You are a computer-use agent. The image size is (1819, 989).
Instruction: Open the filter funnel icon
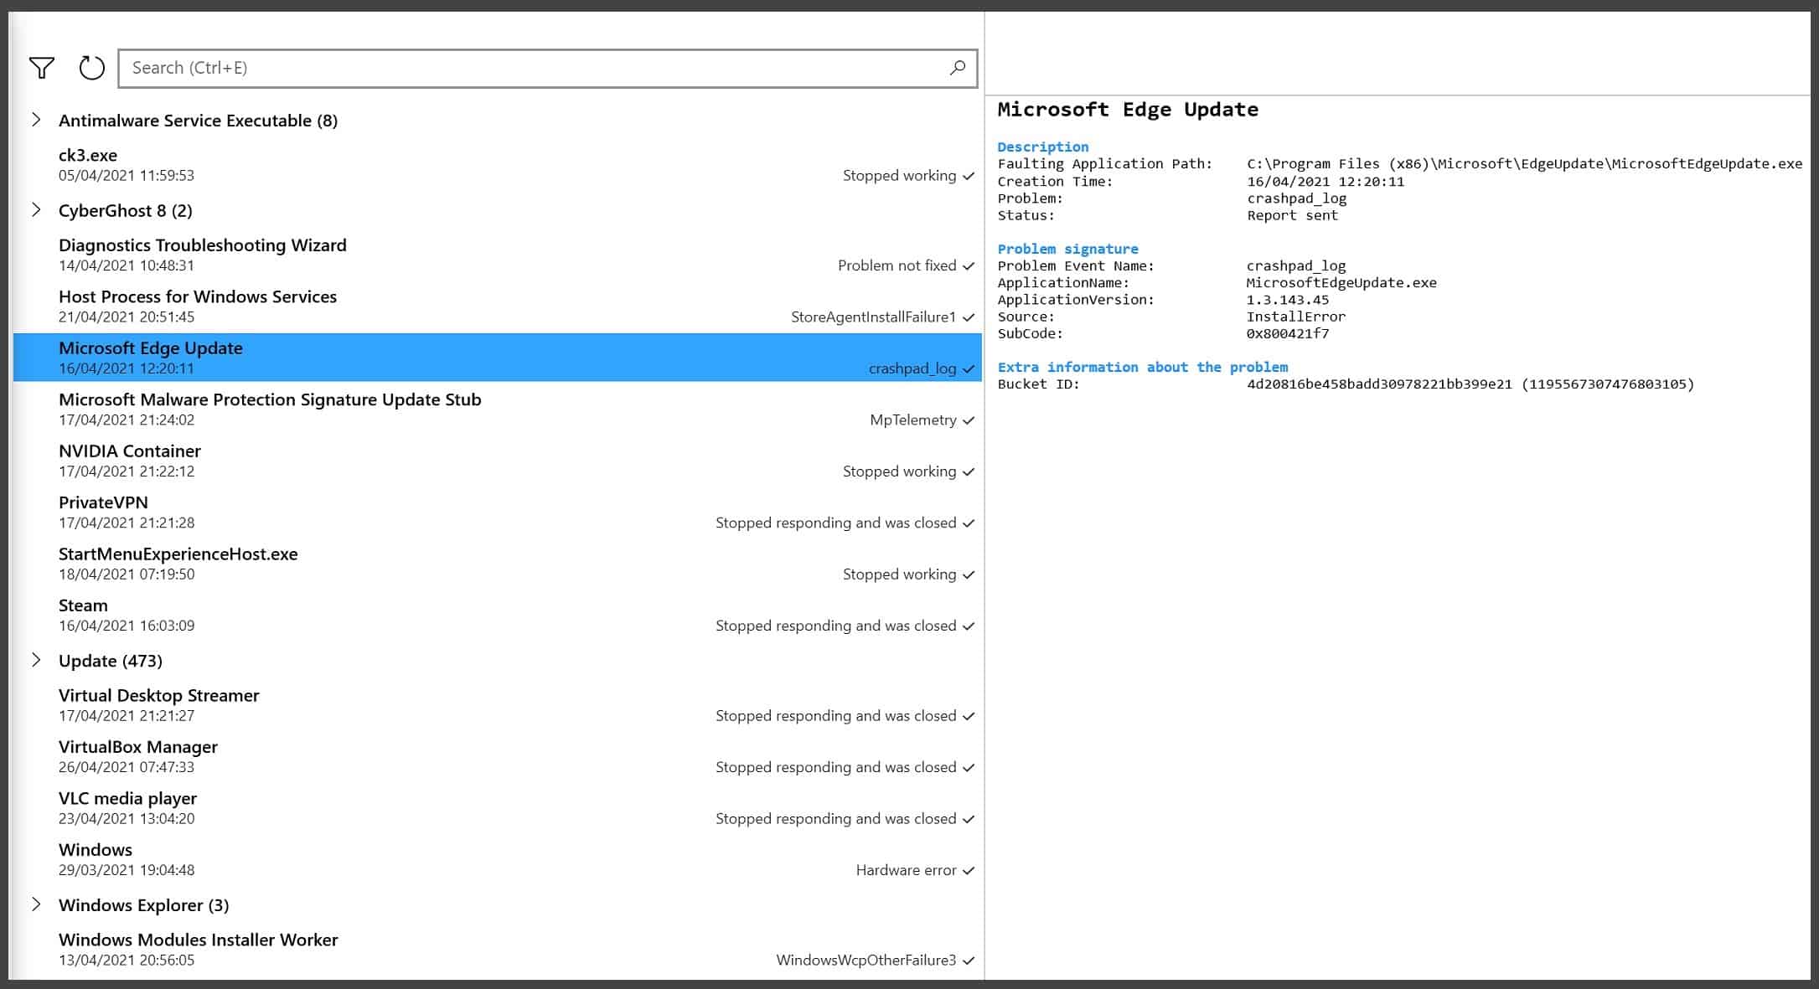[42, 68]
